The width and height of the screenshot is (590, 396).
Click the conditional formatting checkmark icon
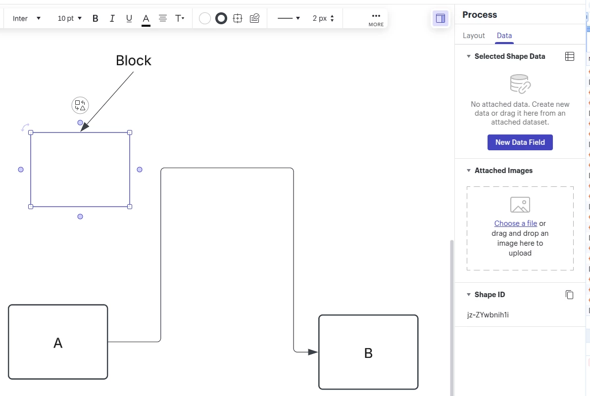(x=255, y=18)
